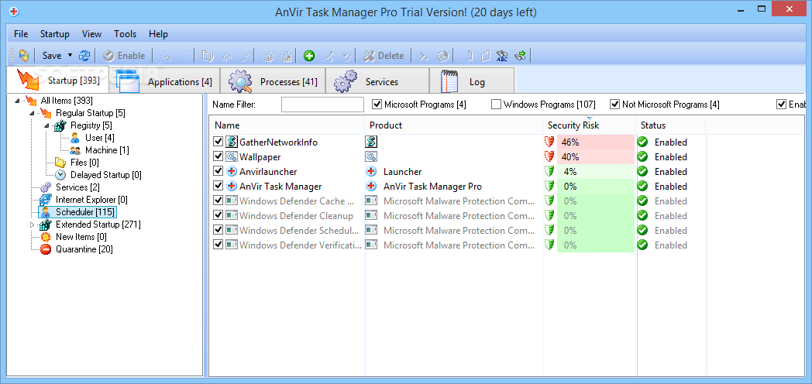Open the View menu

(x=91, y=34)
